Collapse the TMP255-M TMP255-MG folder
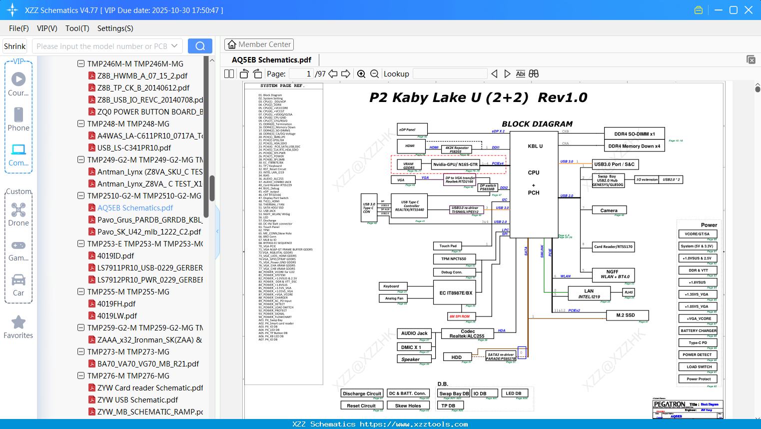 pos(81,292)
